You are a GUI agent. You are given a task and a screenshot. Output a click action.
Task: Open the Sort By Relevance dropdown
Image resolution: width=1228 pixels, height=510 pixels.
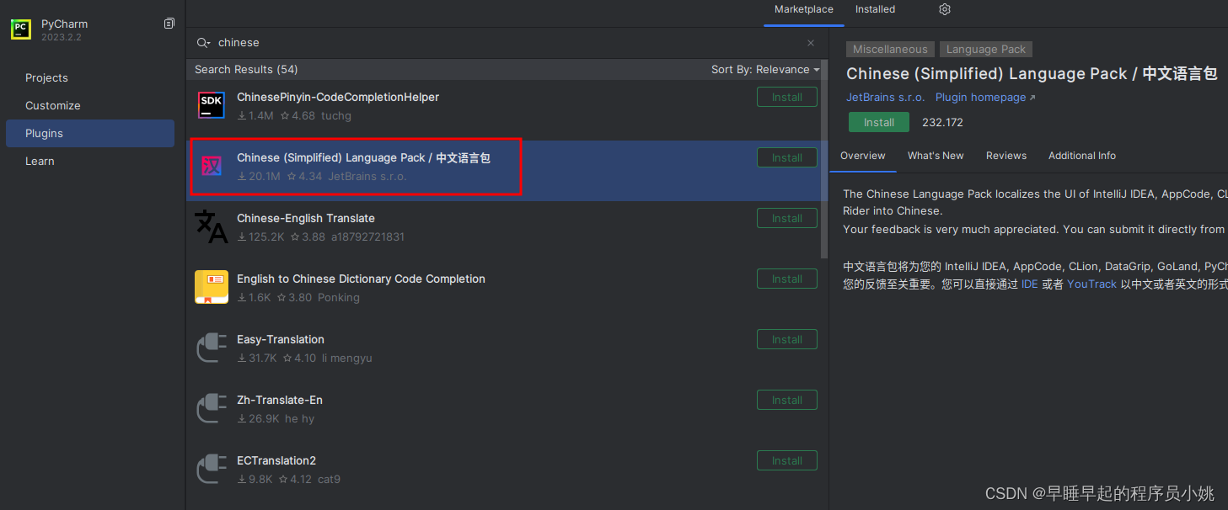pos(765,70)
